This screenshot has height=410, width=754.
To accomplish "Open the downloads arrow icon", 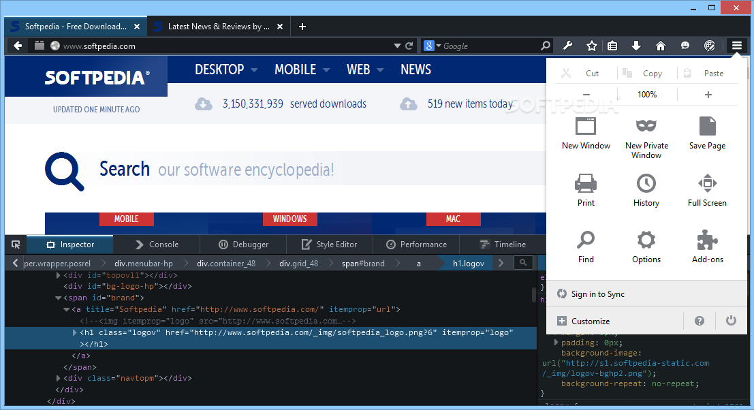I will tap(635, 46).
